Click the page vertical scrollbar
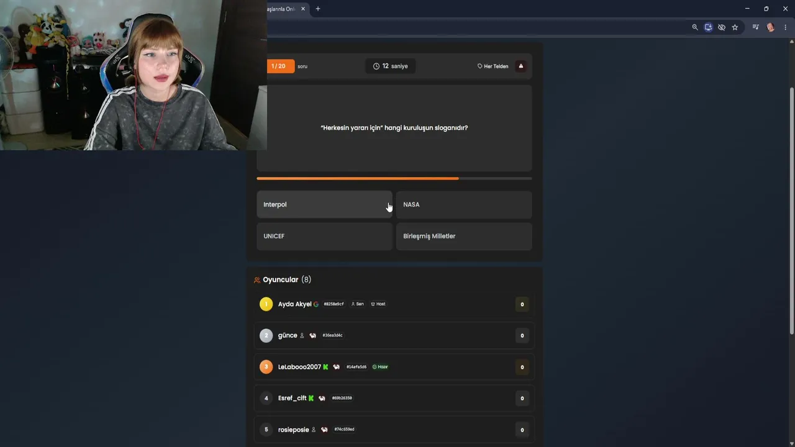Viewport: 795px width, 447px height. coord(791,211)
